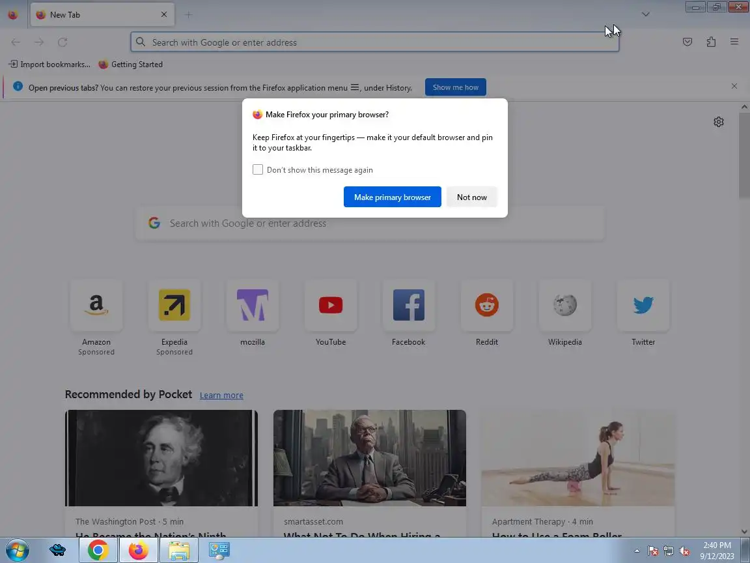This screenshot has height=563, width=750.
Task: Click the Google logo in search box
Action: tap(154, 223)
